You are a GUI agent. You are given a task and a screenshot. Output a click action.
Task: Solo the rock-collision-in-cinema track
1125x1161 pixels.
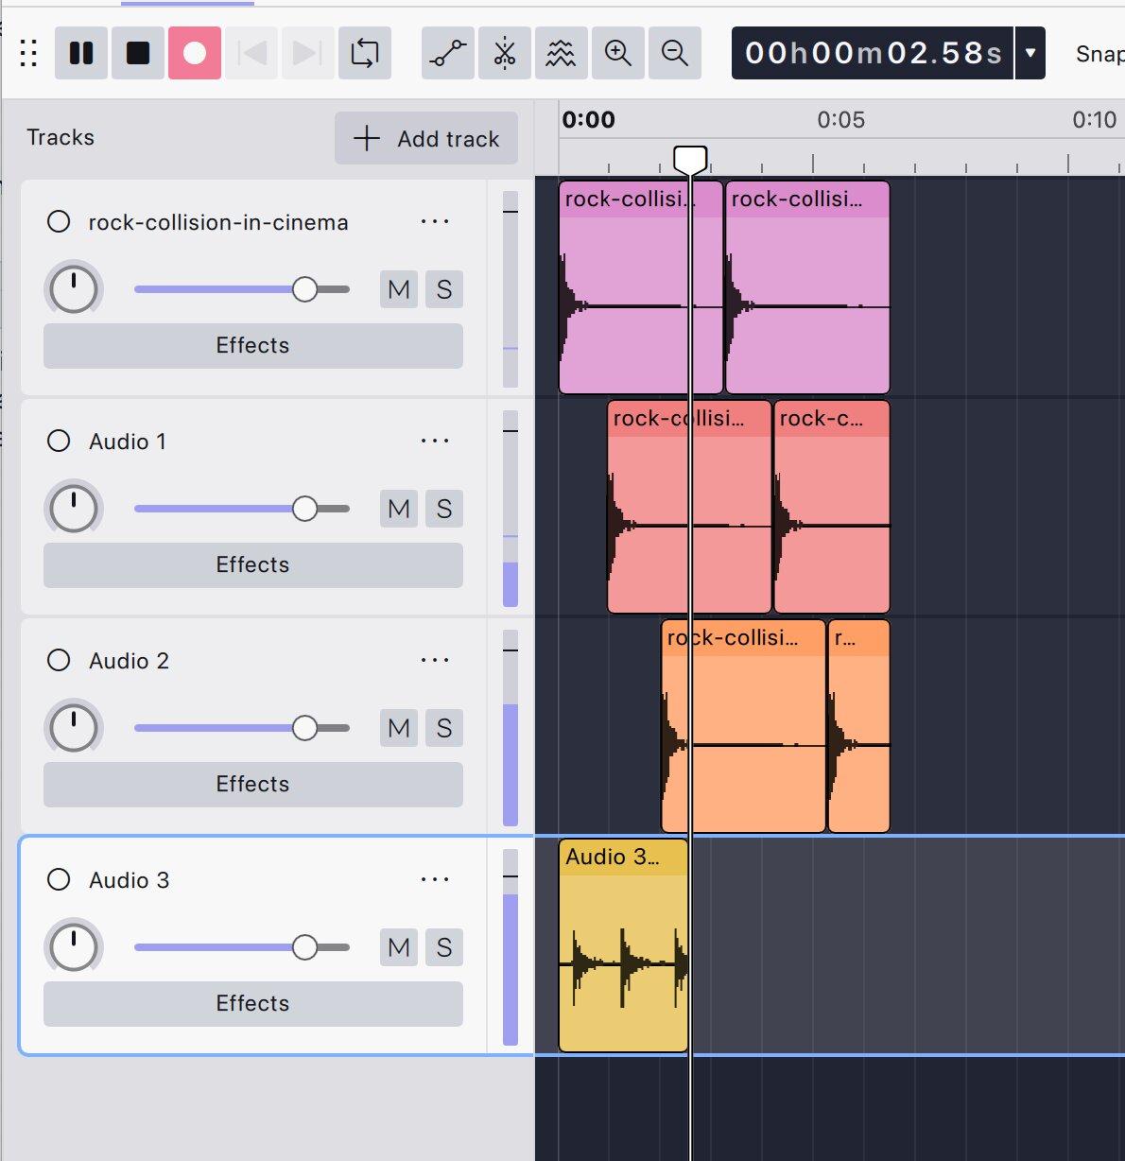444,289
